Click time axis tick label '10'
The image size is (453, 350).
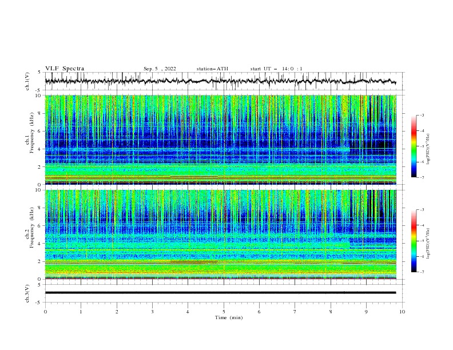402,312
